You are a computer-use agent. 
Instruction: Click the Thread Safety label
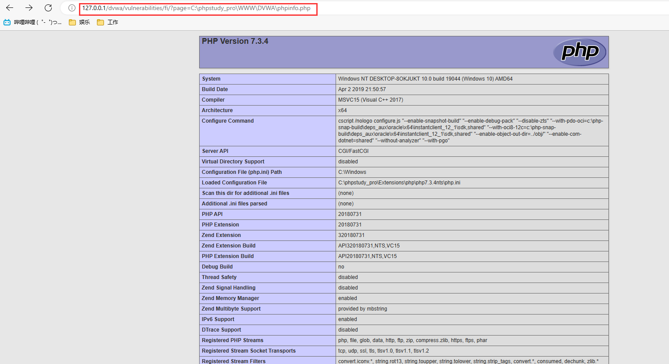coord(219,277)
